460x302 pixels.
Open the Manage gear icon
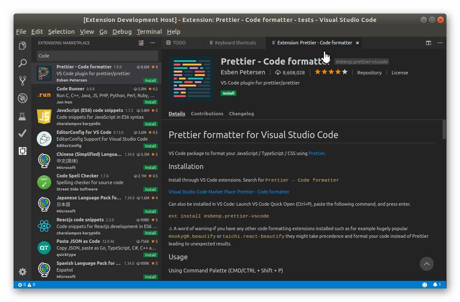(x=22, y=272)
